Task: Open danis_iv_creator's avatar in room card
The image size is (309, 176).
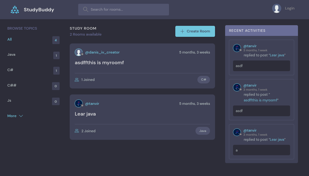Action: [79, 52]
